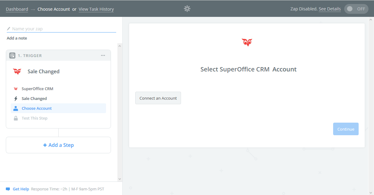This screenshot has width=374, height=195.
Task: Open the Dashboard link in breadcrumb
Action: [17, 9]
